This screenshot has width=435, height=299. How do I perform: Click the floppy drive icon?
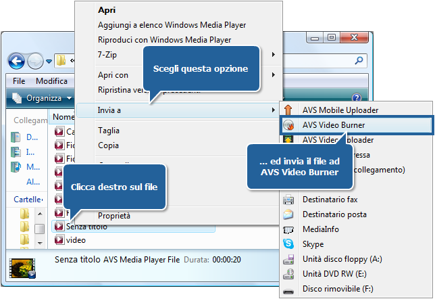click(288, 259)
